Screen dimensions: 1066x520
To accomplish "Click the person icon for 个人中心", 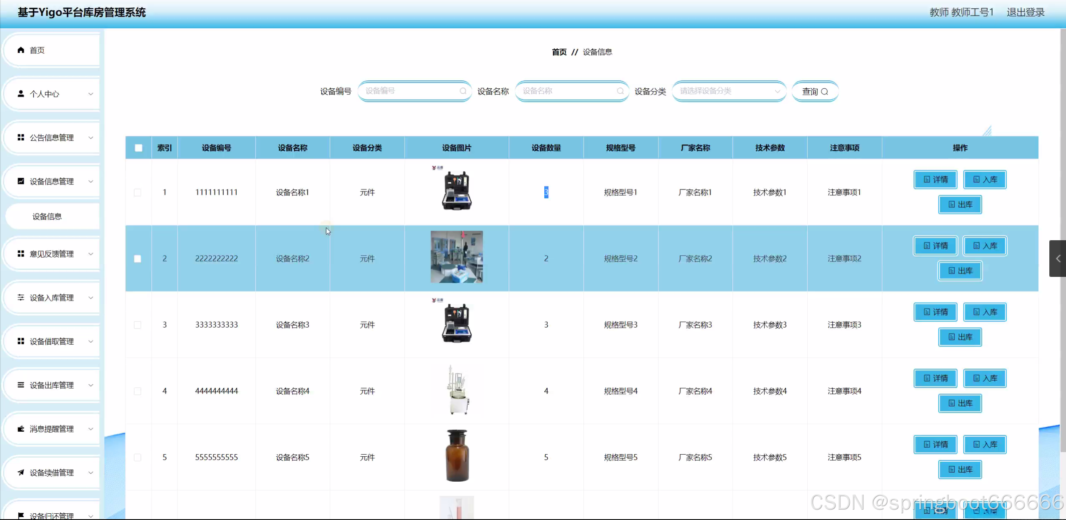I will pos(21,94).
